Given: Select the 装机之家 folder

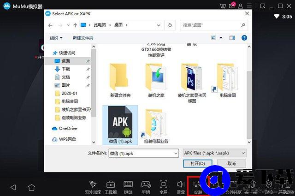Looking at the screenshot, I should click(156, 80).
